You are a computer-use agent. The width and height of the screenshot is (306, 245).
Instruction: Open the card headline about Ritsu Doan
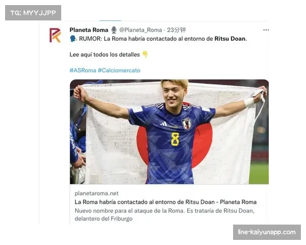[165, 202]
